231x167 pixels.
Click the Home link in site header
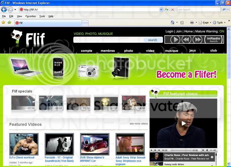click(188, 31)
